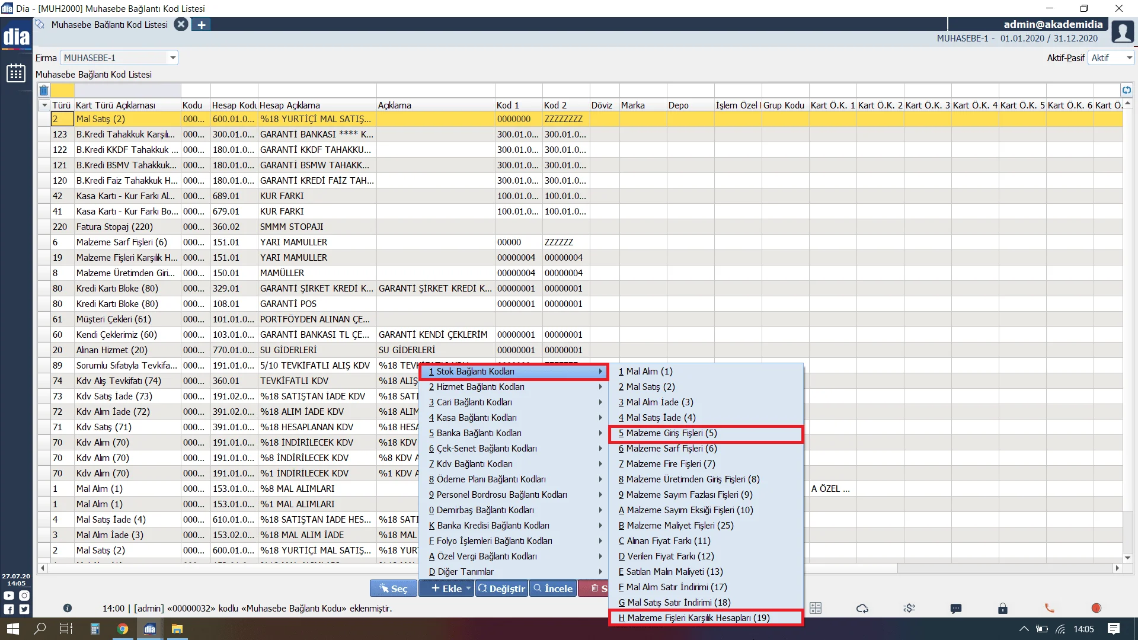Select the Fatura Stopaj (220) row
This screenshot has width=1138, height=640.
click(x=580, y=227)
